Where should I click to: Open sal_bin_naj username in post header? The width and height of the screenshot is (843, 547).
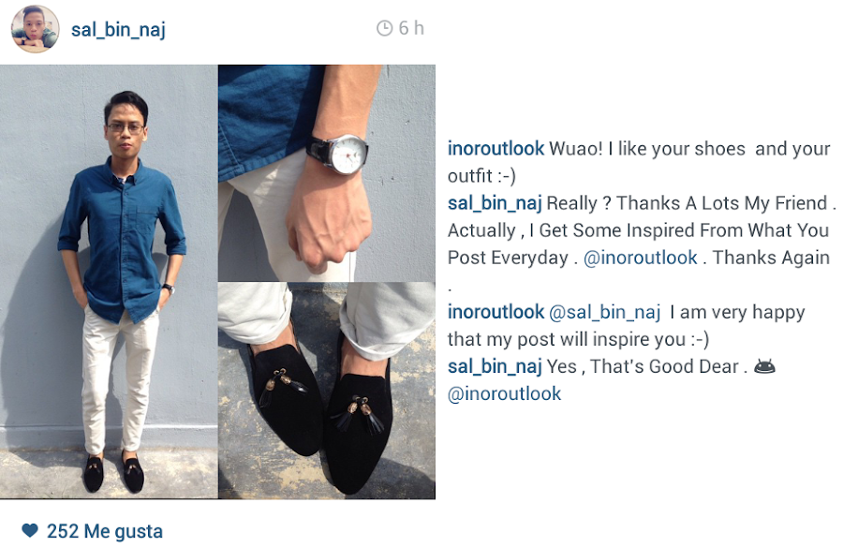pyautogui.click(x=118, y=30)
